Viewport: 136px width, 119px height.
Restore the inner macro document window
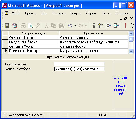pyautogui.click(x=126, y=18)
